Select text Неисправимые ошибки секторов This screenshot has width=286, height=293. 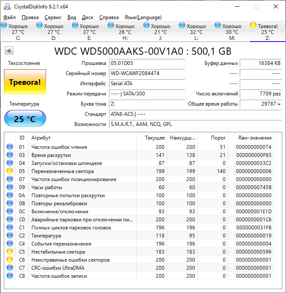pos(70,260)
